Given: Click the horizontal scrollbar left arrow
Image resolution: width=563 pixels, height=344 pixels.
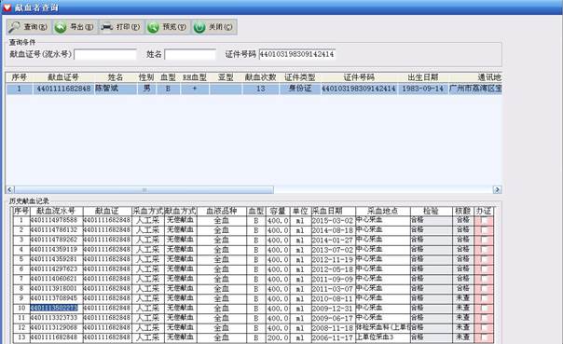Looking at the screenshot, I should [10, 189].
